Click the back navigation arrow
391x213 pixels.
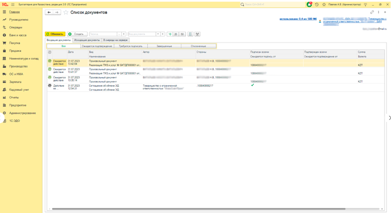point(49,12)
